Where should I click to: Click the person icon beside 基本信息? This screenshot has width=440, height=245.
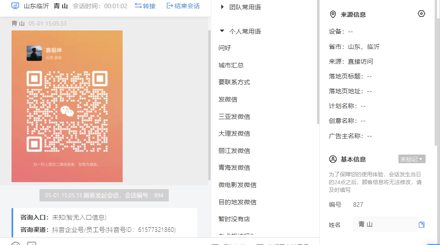click(x=333, y=159)
